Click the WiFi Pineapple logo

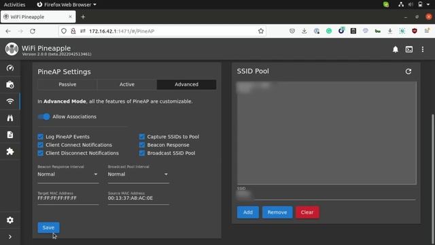point(12,49)
